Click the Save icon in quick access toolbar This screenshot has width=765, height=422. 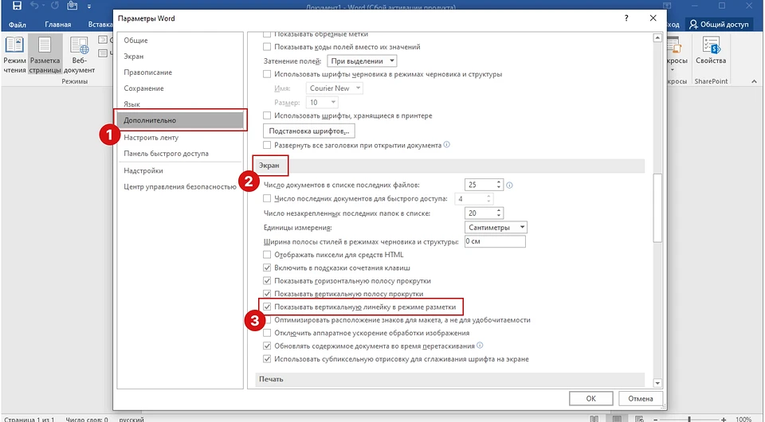coord(13,6)
